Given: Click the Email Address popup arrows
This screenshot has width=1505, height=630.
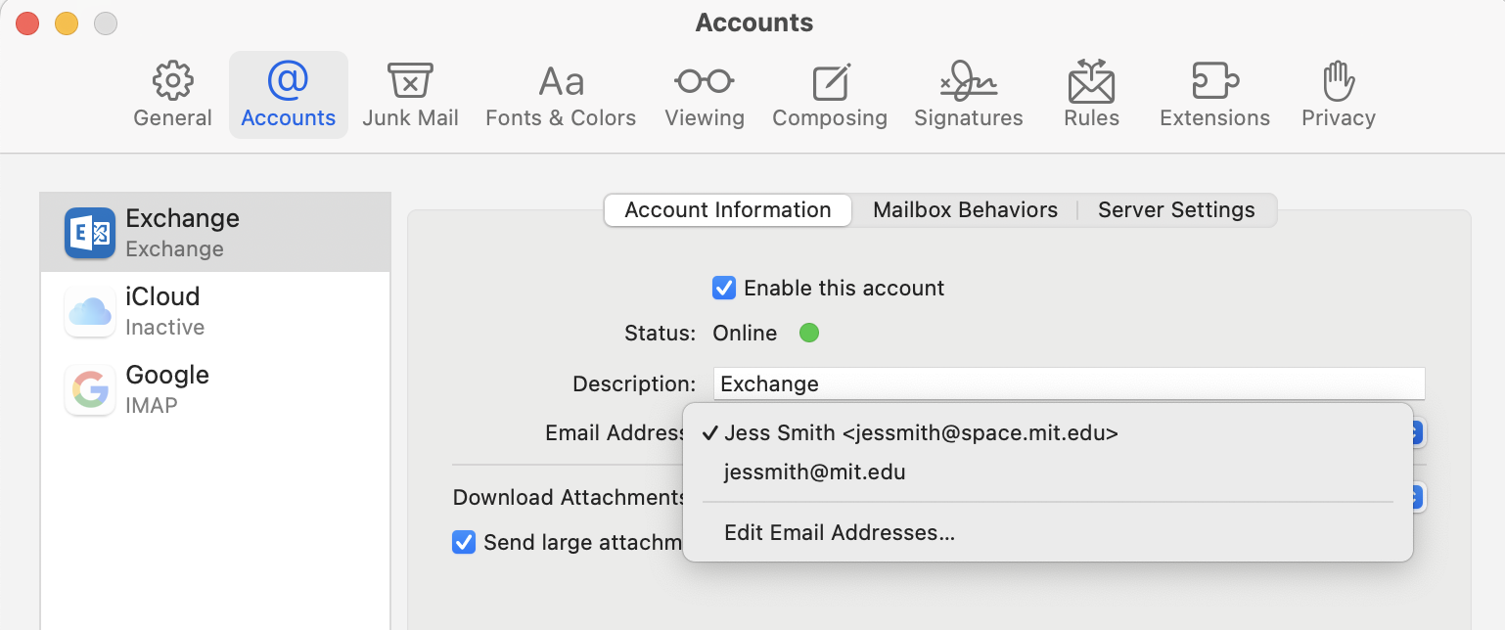Looking at the screenshot, I should tap(1417, 432).
